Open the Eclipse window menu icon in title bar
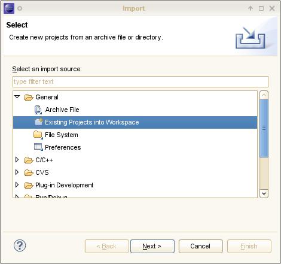 9,8
